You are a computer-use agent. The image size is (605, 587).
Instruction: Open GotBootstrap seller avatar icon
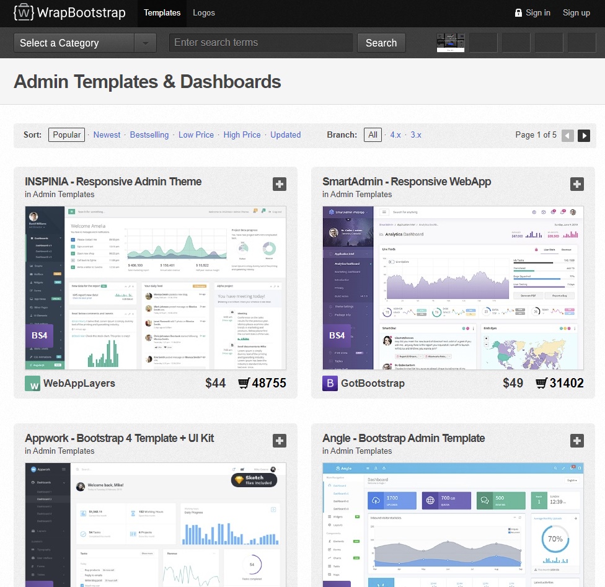point(330,383)
